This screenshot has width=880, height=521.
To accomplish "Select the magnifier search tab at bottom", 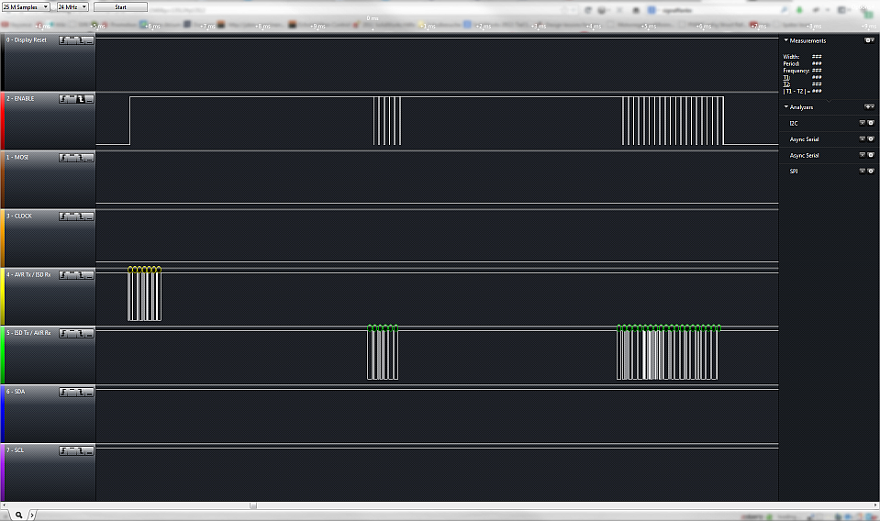I will click(x=18, y=515).
